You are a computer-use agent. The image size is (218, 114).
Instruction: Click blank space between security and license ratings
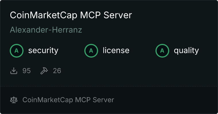point(71,51)
